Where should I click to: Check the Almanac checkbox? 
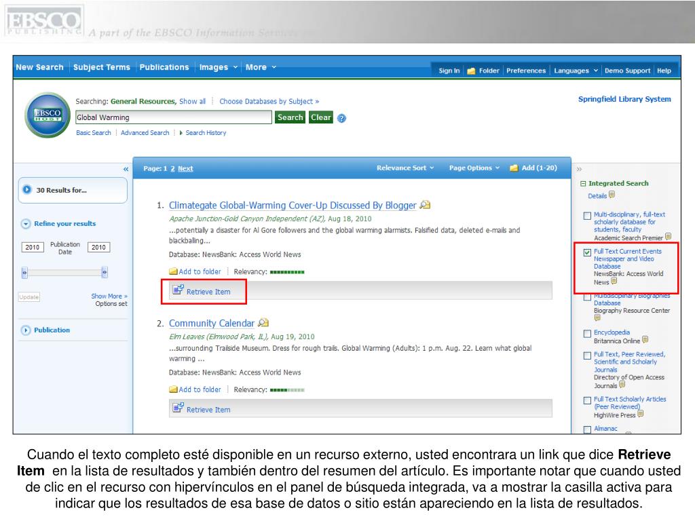[x=587, y=429]
